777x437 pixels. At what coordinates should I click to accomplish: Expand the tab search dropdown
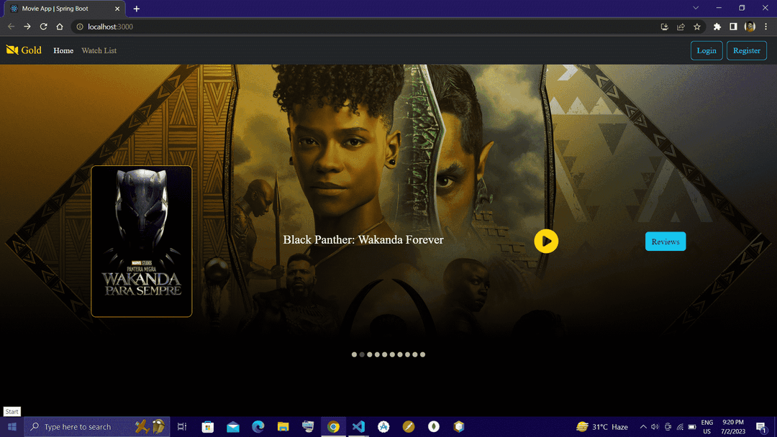tap(696, 8)
